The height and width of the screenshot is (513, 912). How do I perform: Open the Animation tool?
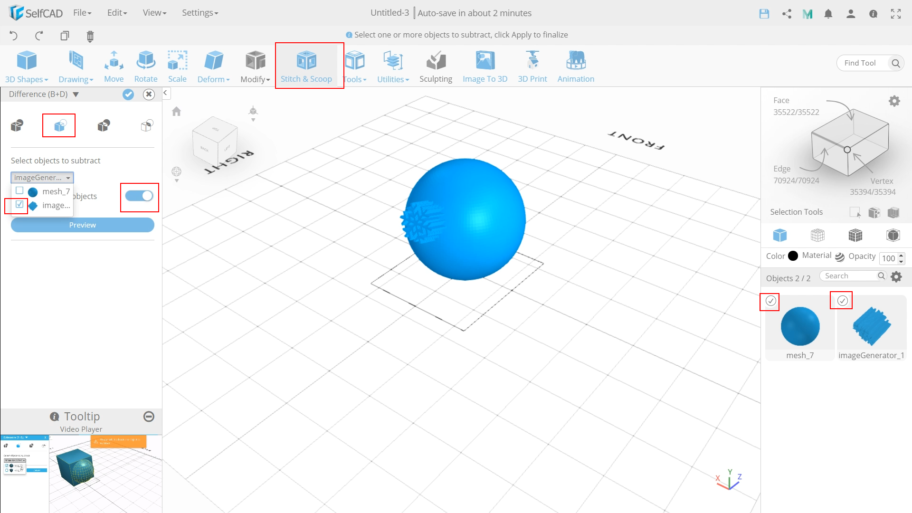click(x=576, y=66)
